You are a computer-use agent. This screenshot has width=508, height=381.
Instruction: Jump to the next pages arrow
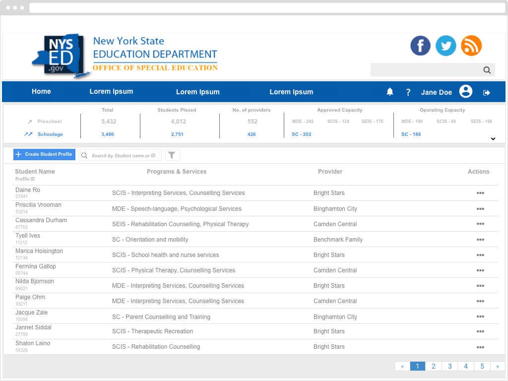coord(498,366)
